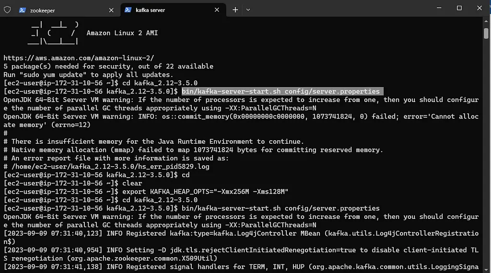Click the shield icon in title bar
The width and height of the screenshot is (491, 273).
(x=7, y=10)
